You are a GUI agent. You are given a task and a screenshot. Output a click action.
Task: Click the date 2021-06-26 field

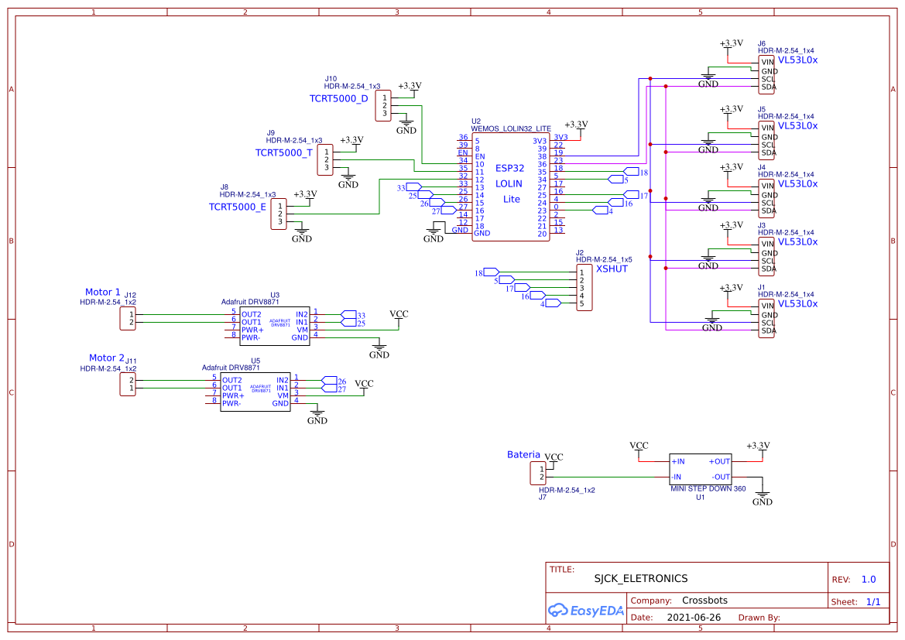pos(694,617)
